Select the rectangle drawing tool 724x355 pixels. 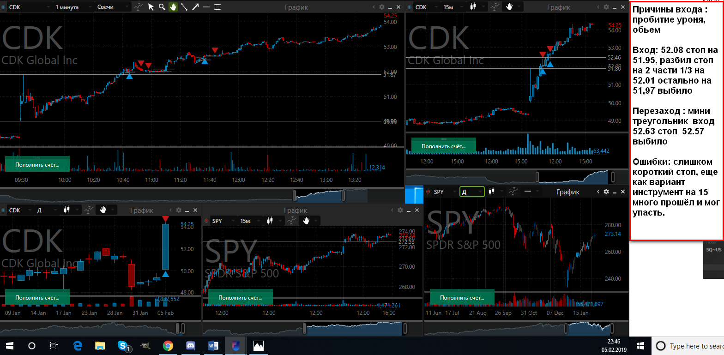pos(217,7)
